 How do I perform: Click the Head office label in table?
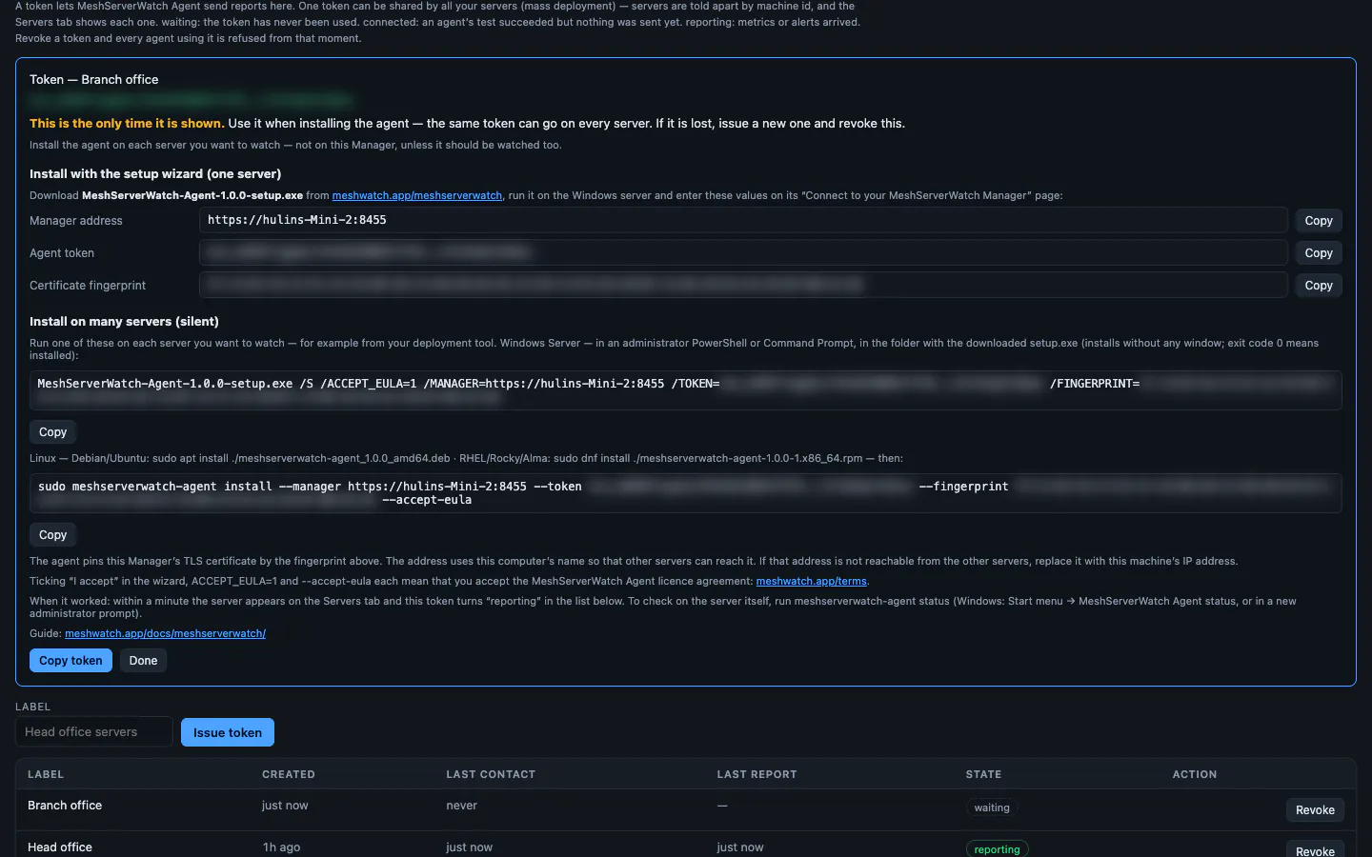(60, 847)
